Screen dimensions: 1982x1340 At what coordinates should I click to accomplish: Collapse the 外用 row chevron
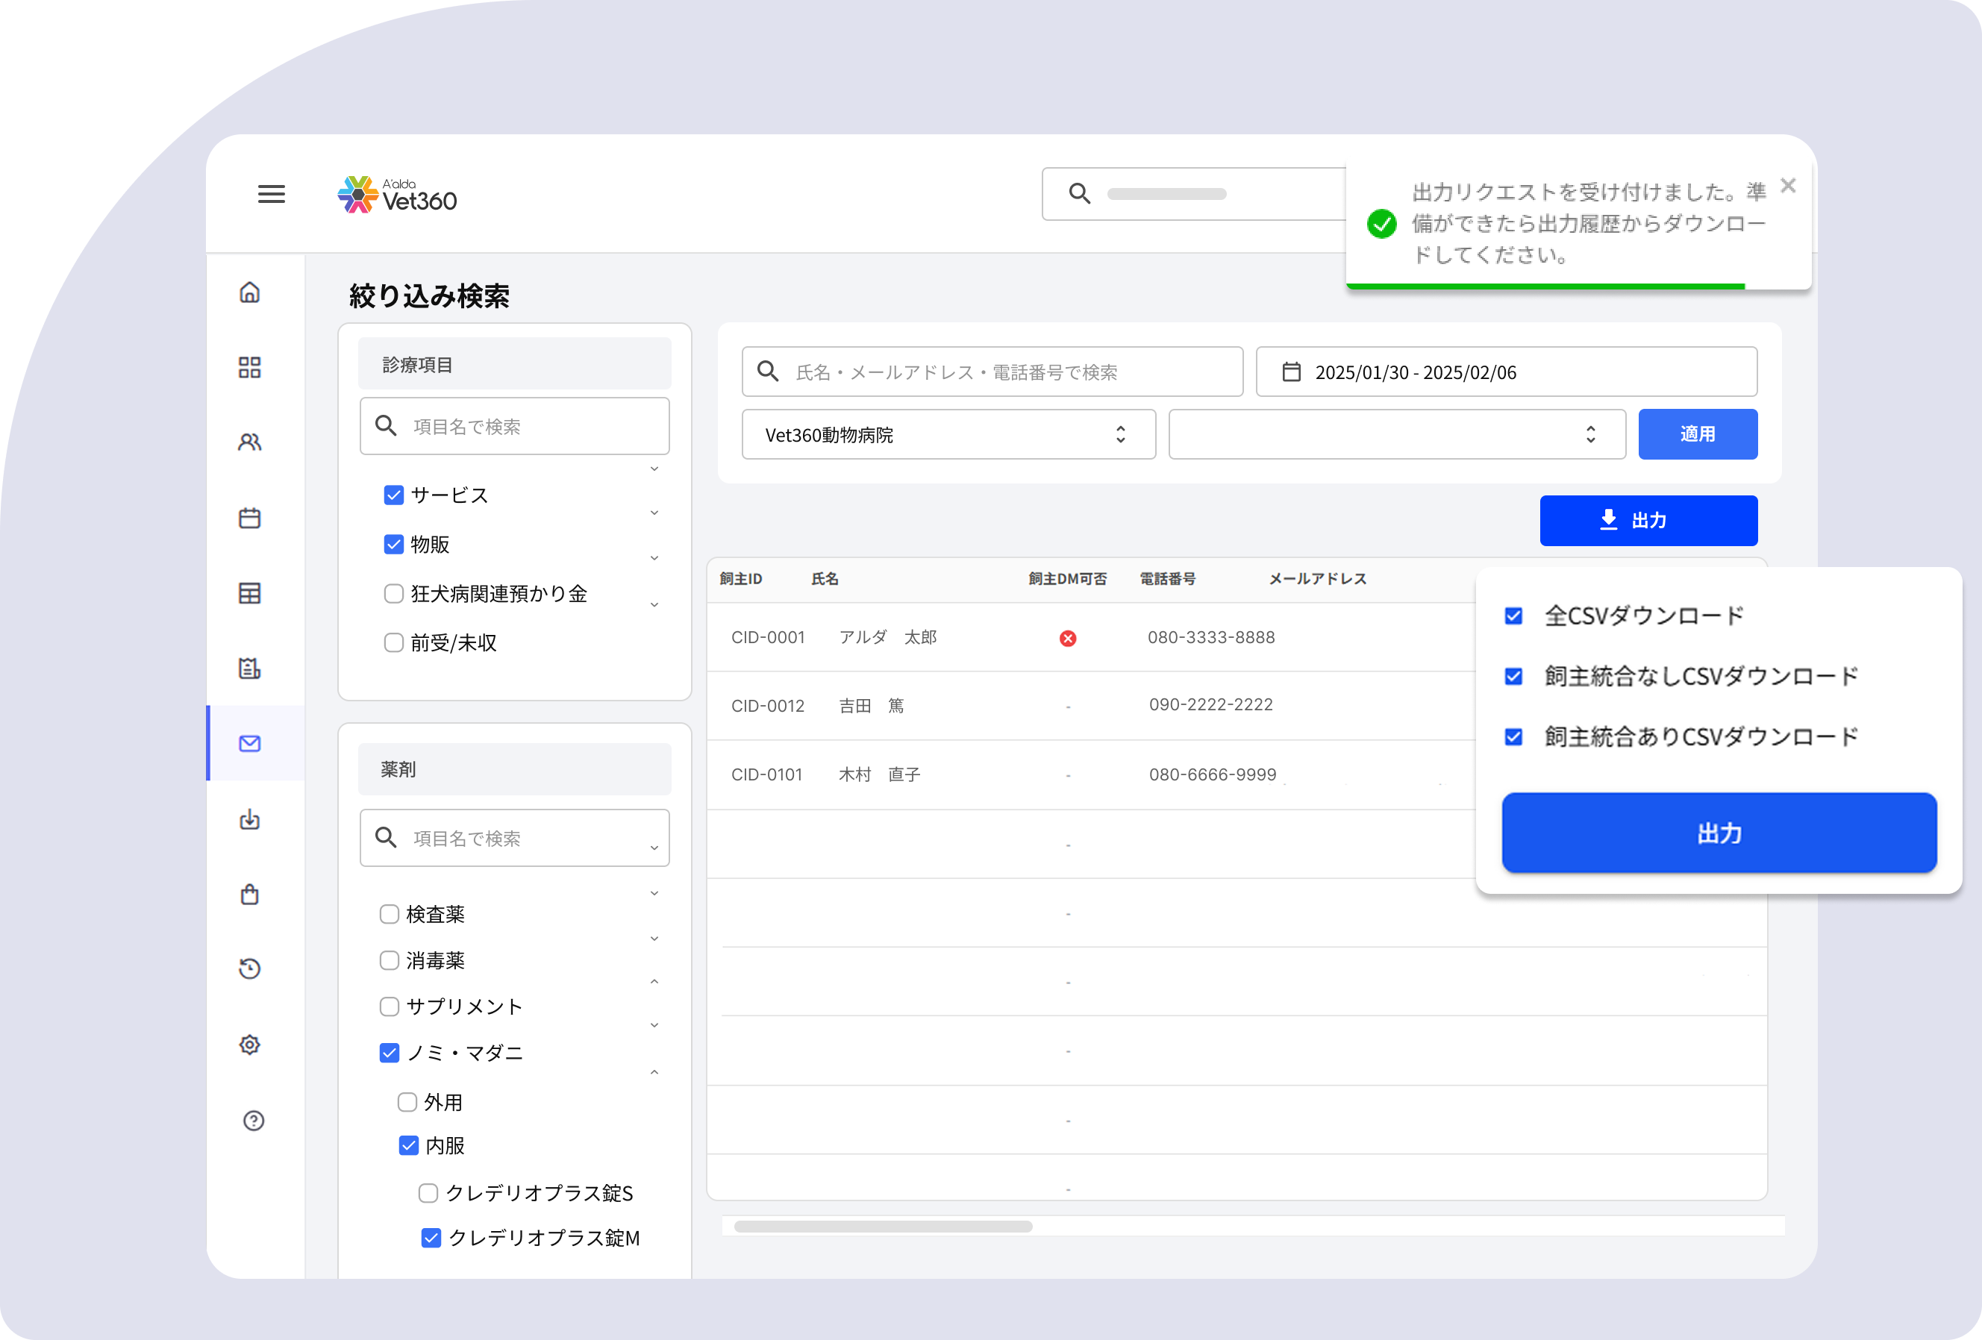click(x=654, y=1071)
